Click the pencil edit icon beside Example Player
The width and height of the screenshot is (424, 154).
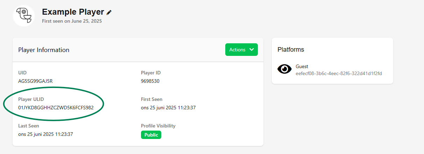pyautogui.click(x=109, y=12)
